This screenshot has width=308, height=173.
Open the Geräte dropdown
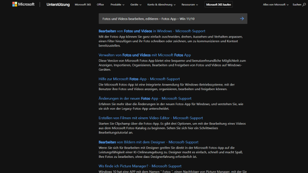point(136,5)
